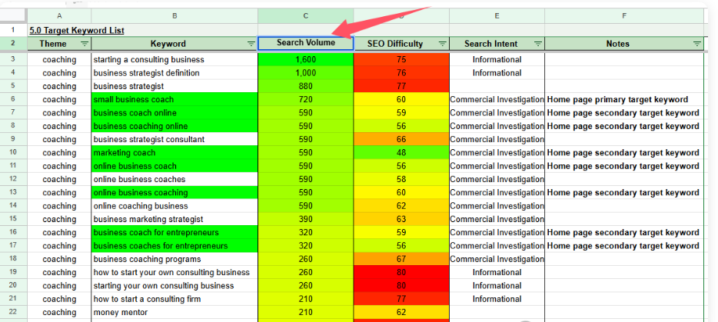Click row number 12

coord(13,179)
